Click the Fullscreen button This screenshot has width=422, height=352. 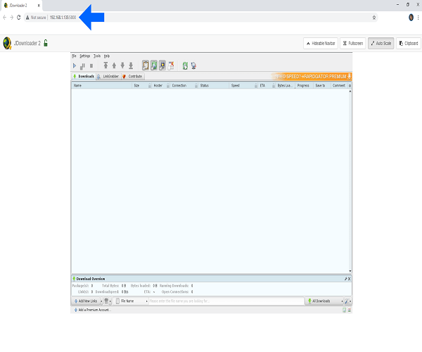coord(353,44)
